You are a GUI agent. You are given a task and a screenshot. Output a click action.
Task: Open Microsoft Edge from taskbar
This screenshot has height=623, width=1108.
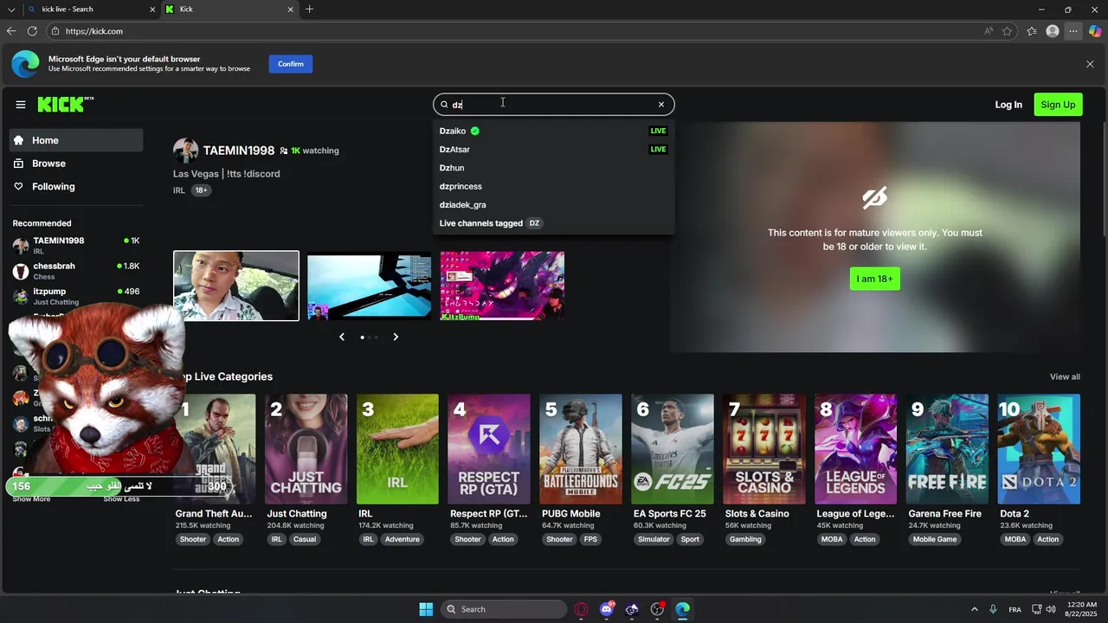[683, 609]
